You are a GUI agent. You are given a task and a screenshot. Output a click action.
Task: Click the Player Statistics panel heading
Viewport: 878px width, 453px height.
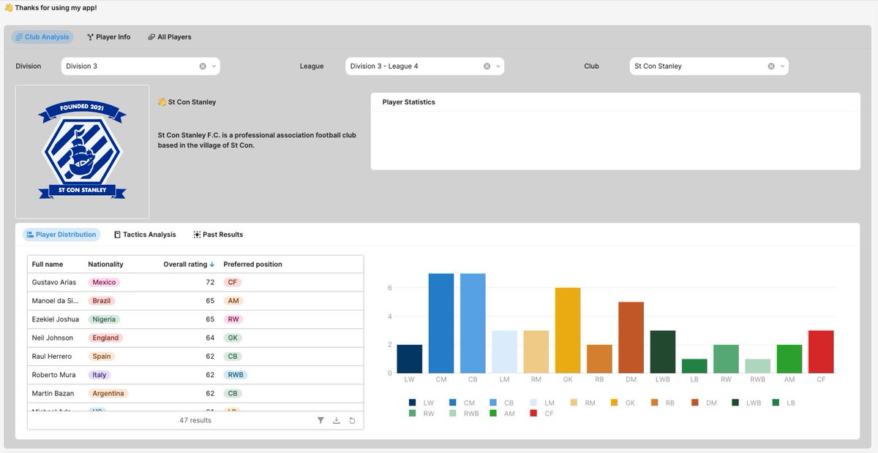(408, 102)
